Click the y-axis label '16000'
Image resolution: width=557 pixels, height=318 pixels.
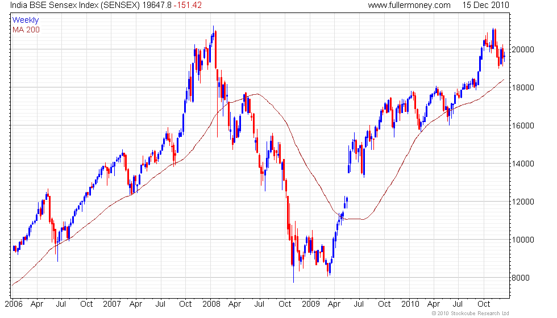pos(522,125)
